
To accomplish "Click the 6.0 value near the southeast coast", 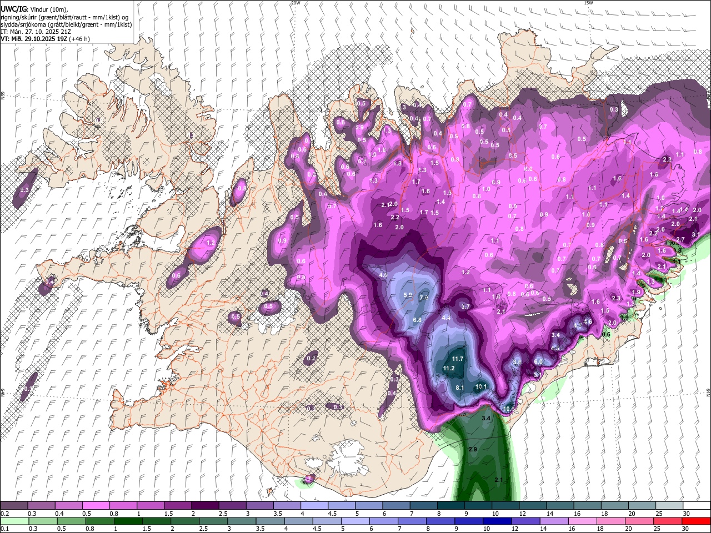I will tap(538, 361).
